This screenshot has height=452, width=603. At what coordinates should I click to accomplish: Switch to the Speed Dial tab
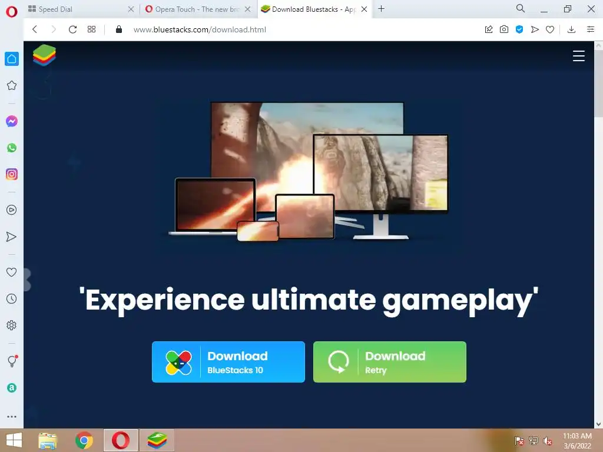click(76, 9)
